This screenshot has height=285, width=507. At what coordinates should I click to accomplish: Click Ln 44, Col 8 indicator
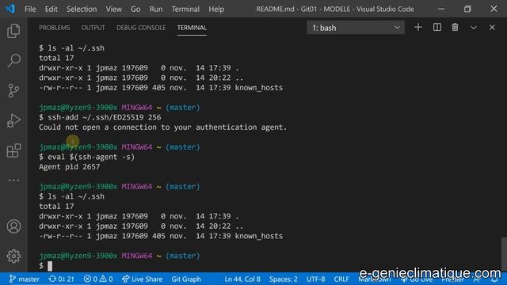point(242,279)
